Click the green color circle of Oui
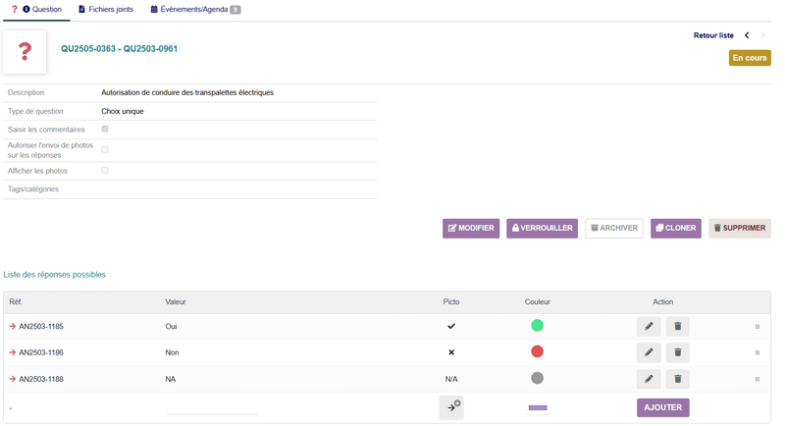This screenshot has width=785, height=426. click(x=537, y=325)
